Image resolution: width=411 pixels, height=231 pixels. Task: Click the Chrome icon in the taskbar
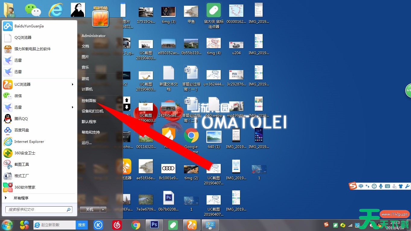click(136, 225)
